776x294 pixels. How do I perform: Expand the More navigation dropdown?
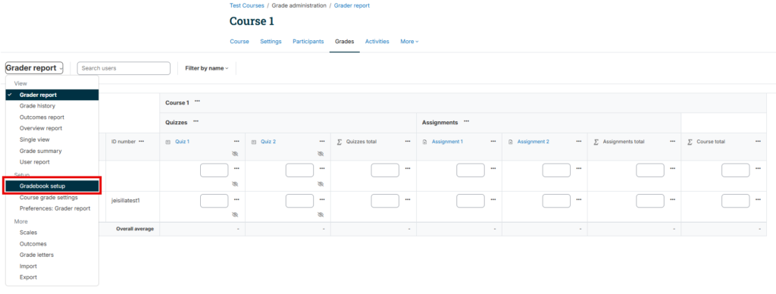point(409,42)
